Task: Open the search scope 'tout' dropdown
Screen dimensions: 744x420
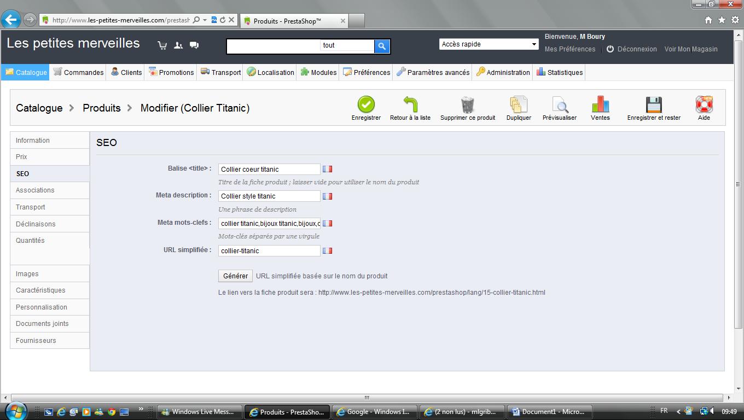Action: (347, 45)
